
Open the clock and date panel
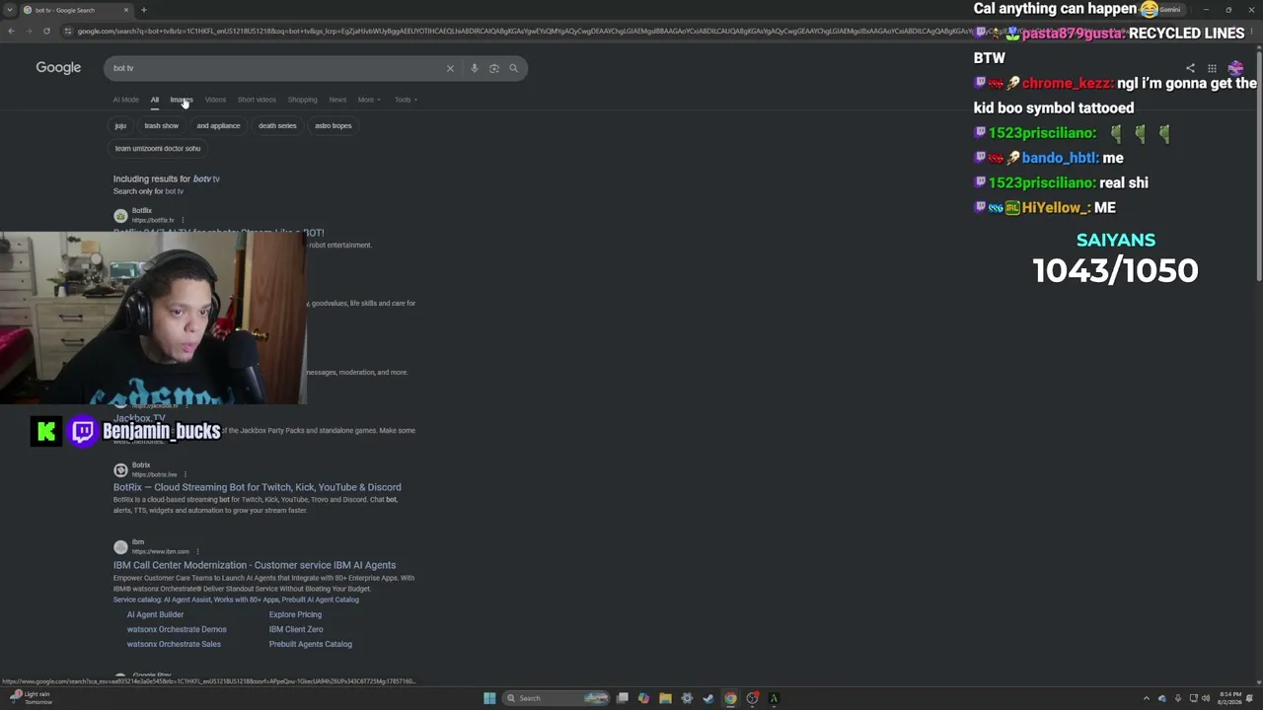point(1229,698)
